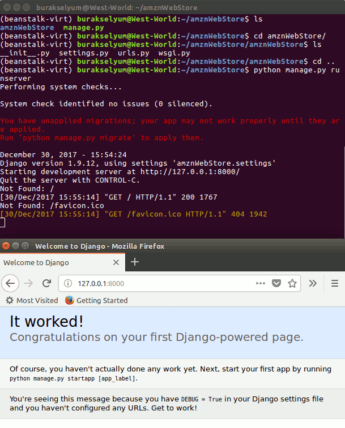Viewport: 345px width, 428px height.
Task: Click 'settings.py' in terminal listing
Action: pos(84,53)
